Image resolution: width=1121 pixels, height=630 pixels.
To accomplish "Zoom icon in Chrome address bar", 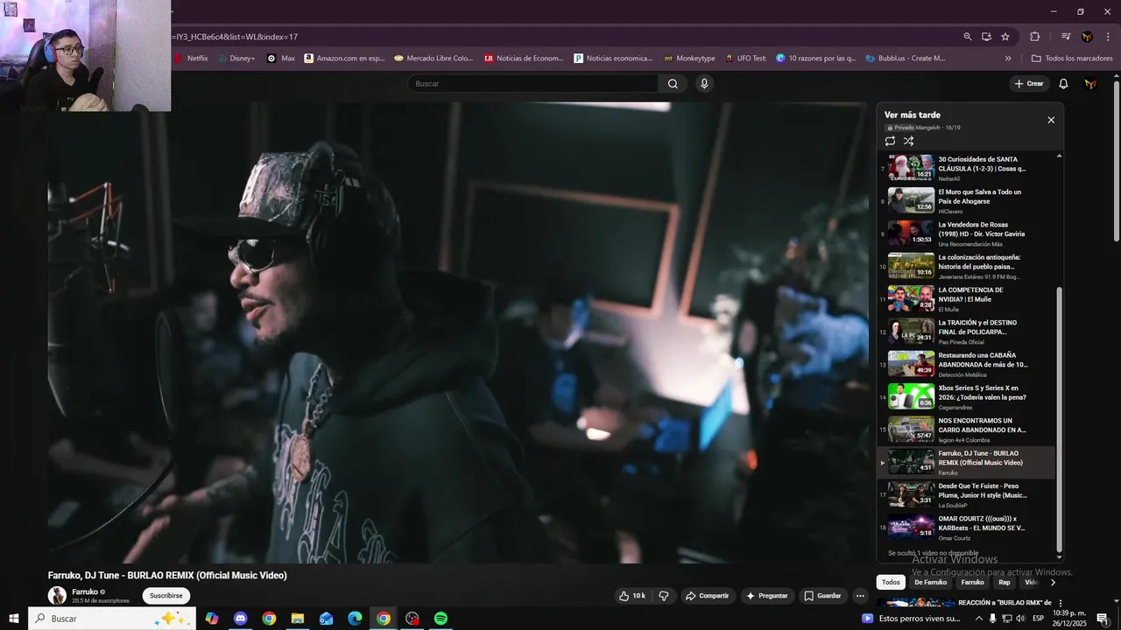I will click(968, 37).
